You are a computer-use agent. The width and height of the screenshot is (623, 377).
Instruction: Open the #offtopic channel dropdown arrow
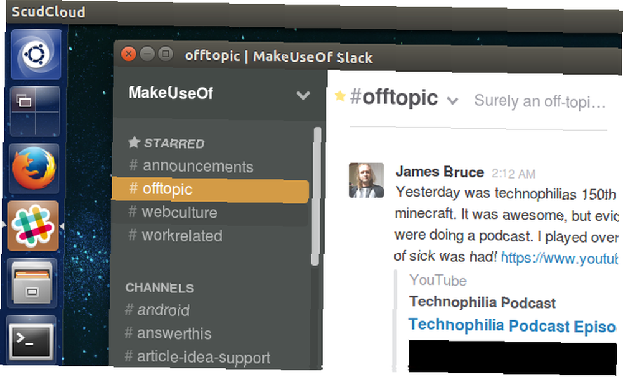coord(452,101)
